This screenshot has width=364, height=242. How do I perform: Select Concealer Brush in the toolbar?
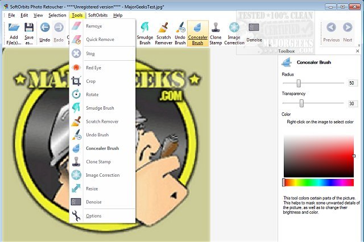click(198, 33)
